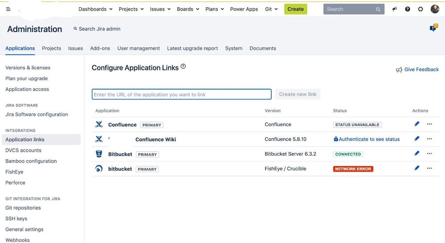Screen dimensions: 445x243
Task: Click Authenticate to see status link
Action: coord(369,139)
